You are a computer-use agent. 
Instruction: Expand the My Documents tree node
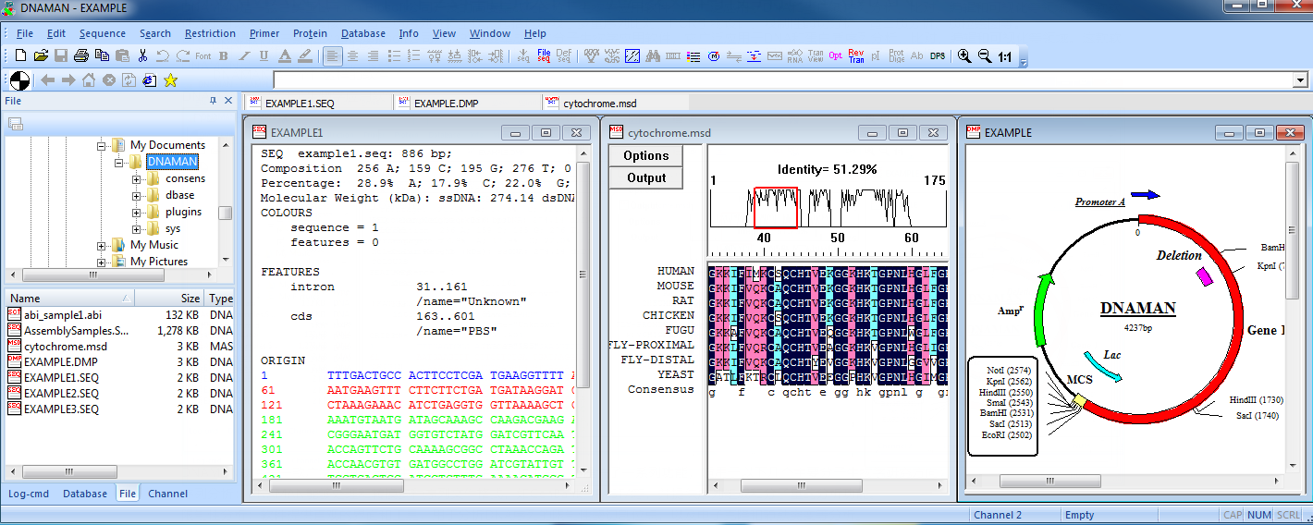103,145
